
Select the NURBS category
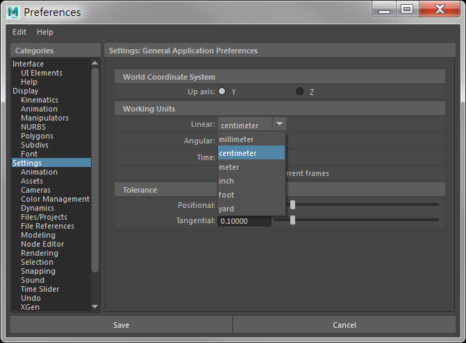click(x=33, y=127)
